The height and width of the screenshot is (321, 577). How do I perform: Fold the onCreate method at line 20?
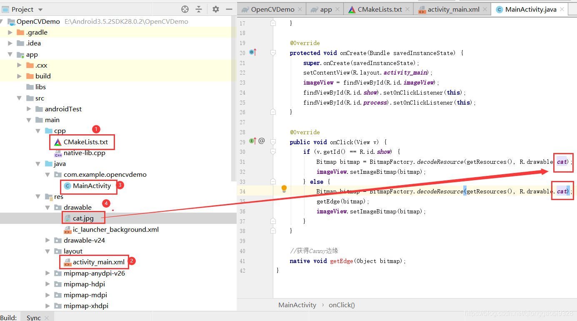(273, 53)
